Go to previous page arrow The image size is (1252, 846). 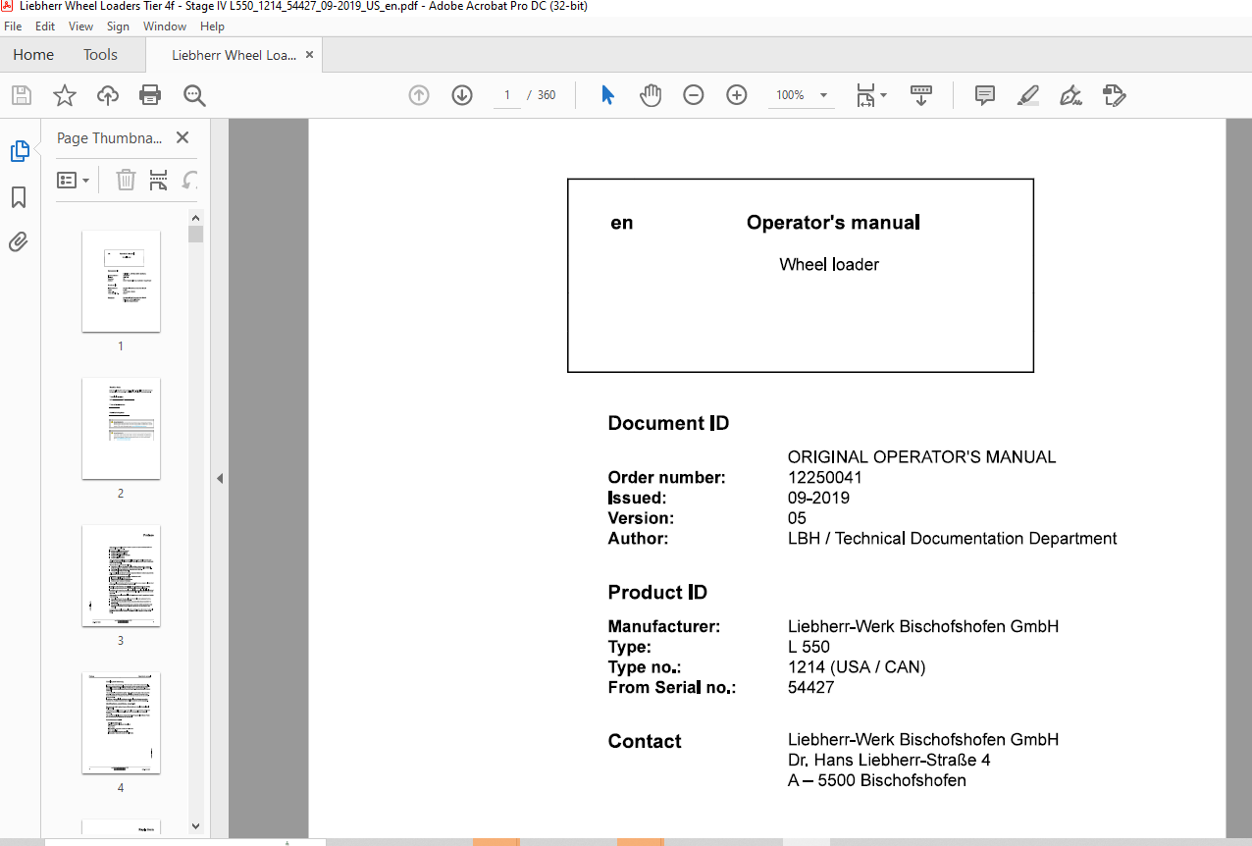pos(419,95)
